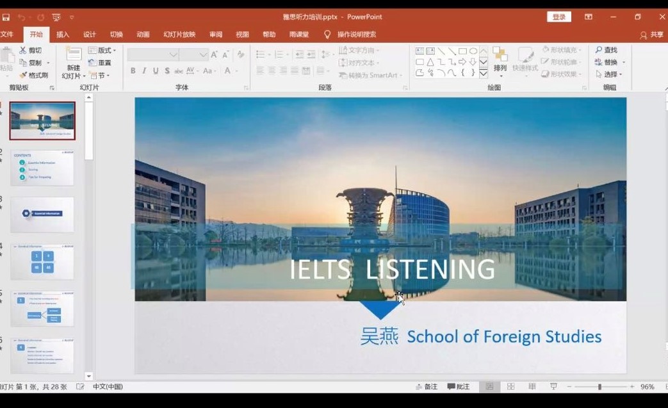Open the Select (选择) dropdown

(x=610, y=74)
